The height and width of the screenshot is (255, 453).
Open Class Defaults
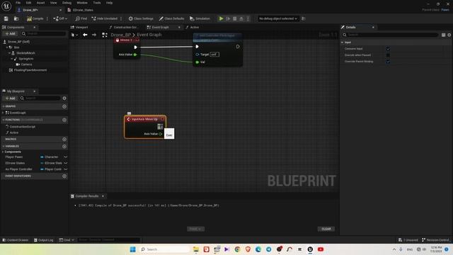[x=171, y=18]
